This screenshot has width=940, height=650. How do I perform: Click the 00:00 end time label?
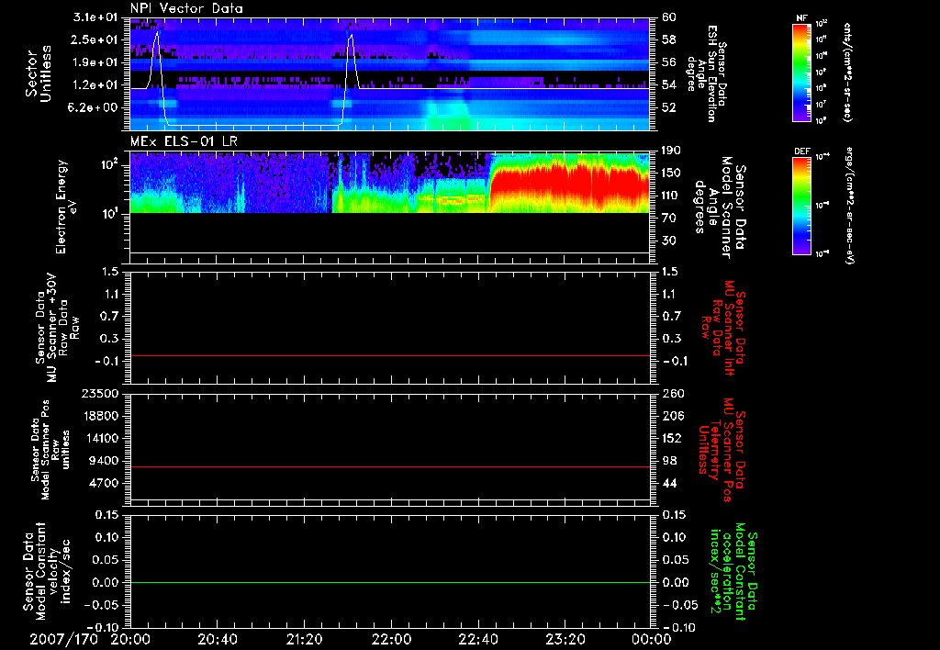pos(651,638)
